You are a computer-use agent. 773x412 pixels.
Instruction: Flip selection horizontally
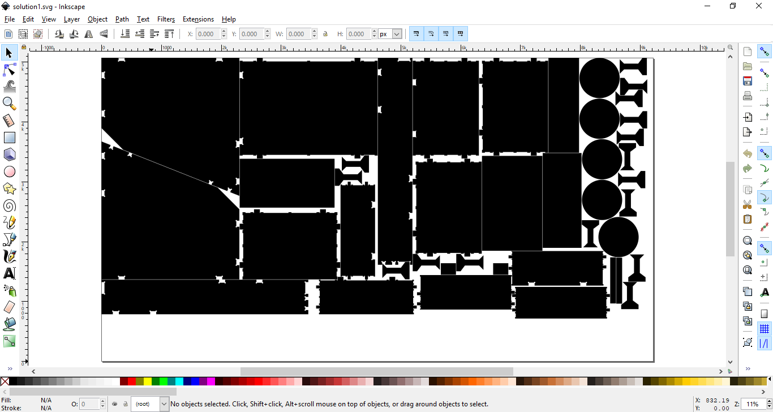89,34
